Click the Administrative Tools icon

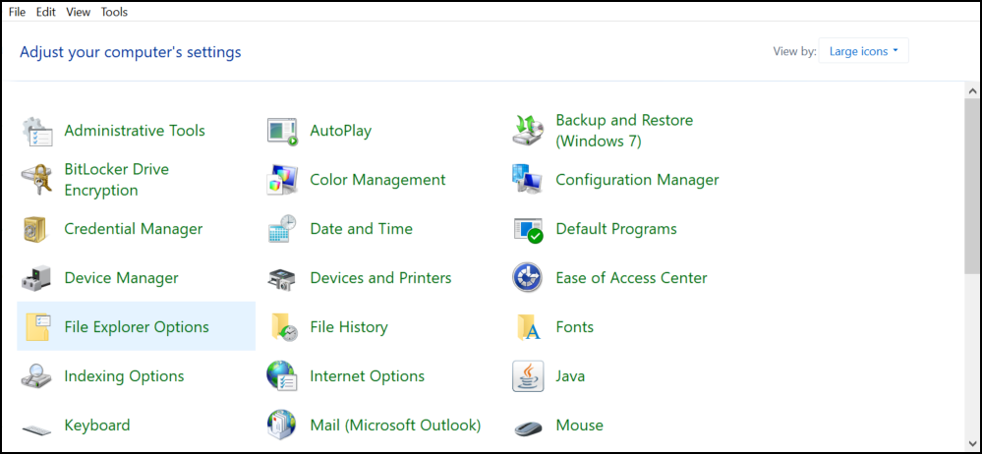coord(36,131)
